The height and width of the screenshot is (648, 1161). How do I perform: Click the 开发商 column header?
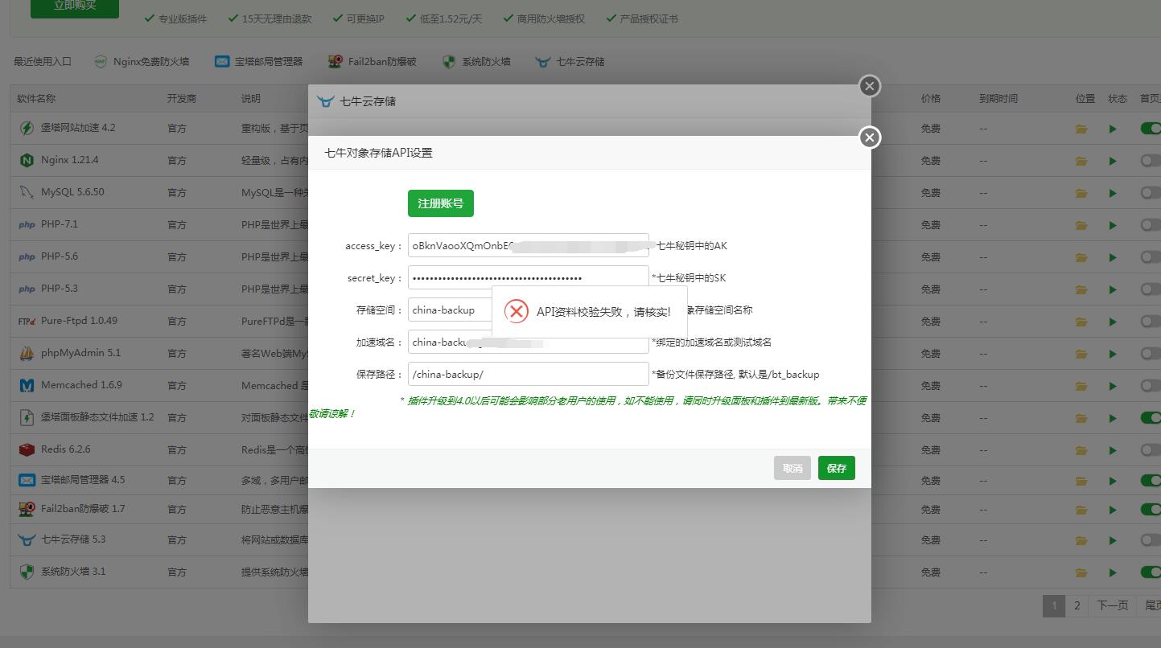pos(182,98)
